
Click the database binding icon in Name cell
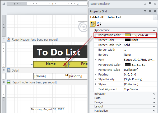pos(67,75)
